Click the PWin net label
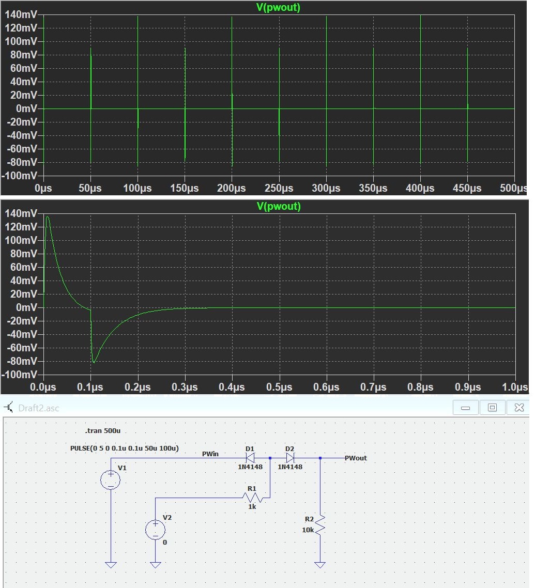 (210, 454)
